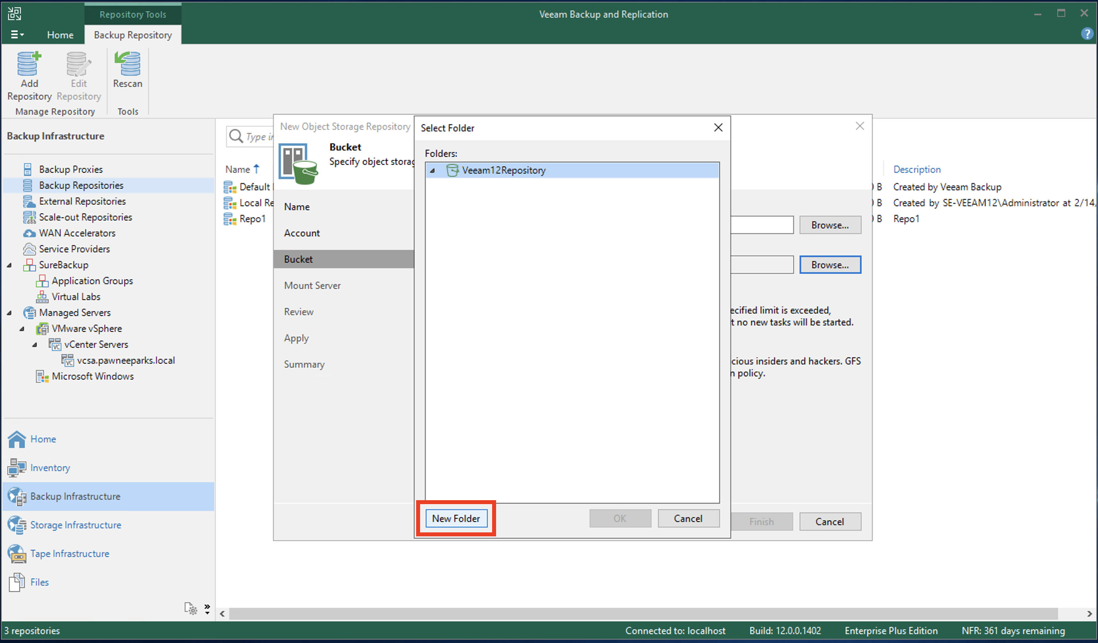This screenshot has height=643, width=1098.
Task: Click the Application Groups icon
Action: click(x=42, y=281)
